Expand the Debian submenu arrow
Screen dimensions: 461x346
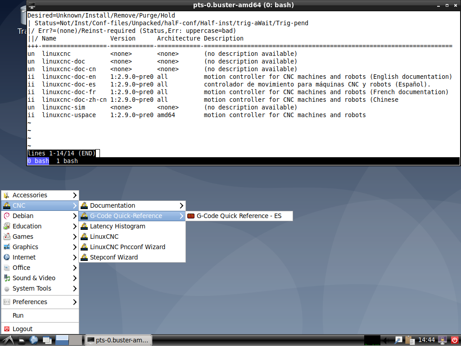click(x=75, y=216)
